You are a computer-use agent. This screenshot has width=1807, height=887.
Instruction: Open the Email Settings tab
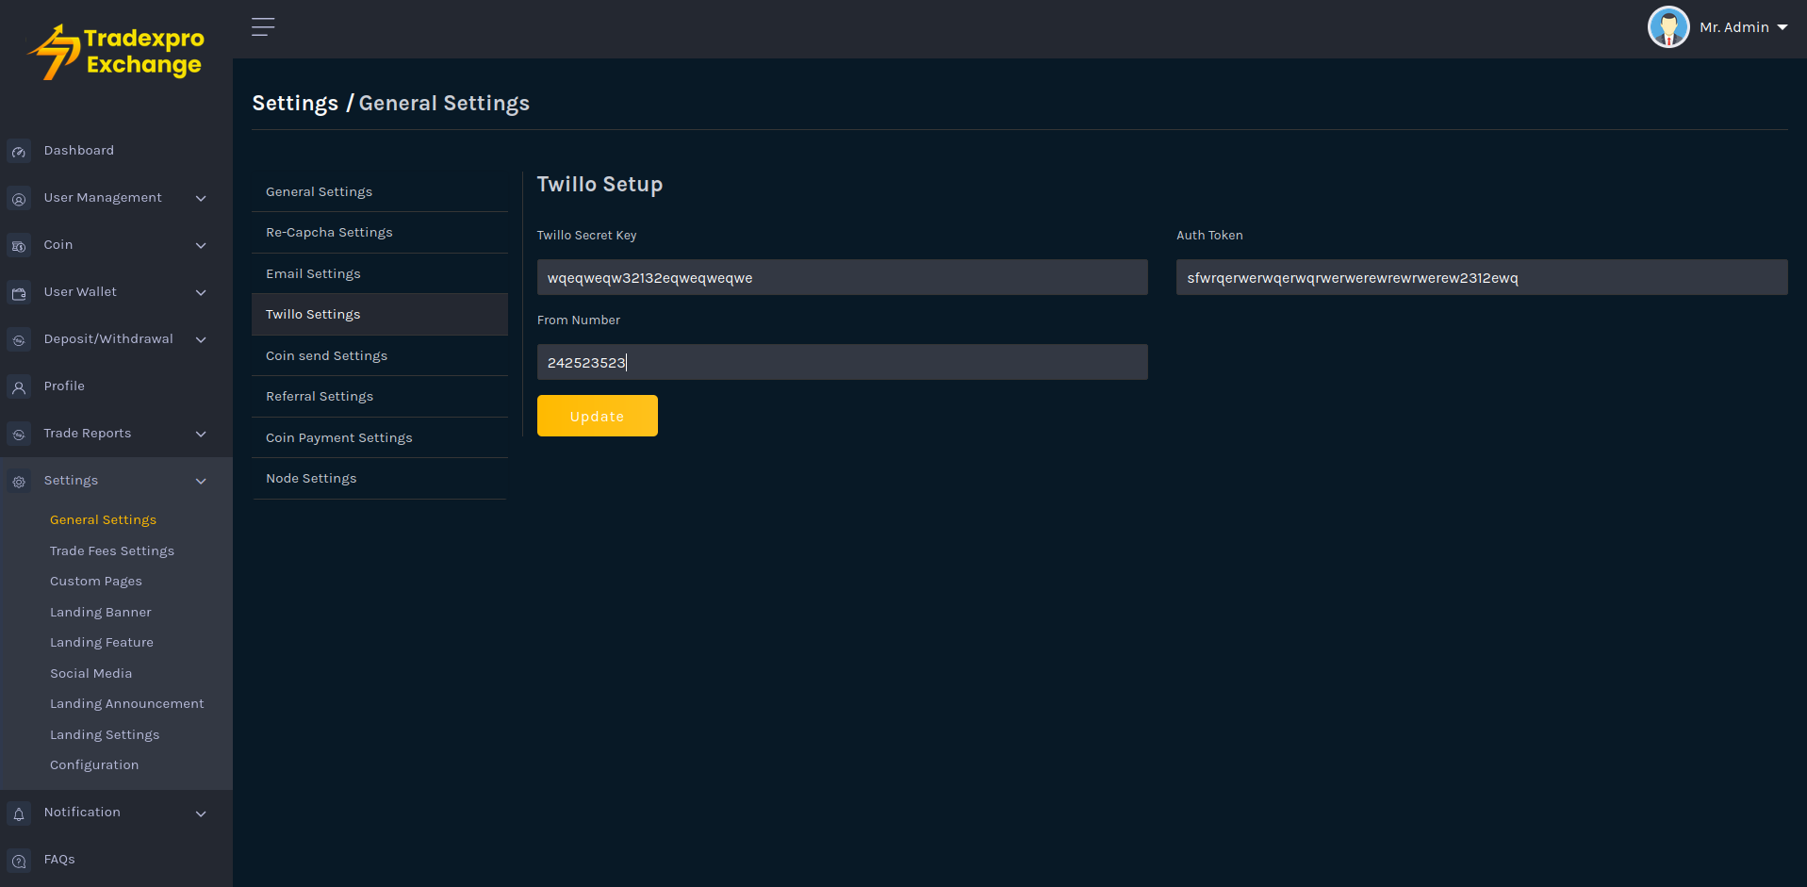(313, 274)
